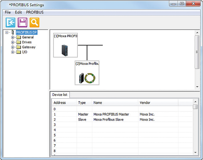
Task: Click the orange Search magnifier icon
Action: (34, 22)
